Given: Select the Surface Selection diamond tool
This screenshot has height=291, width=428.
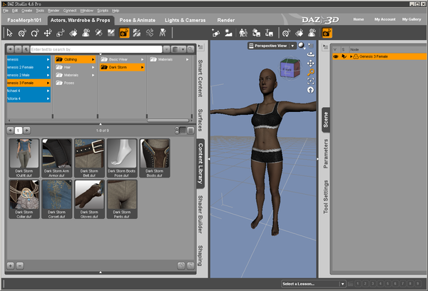Looking at the screenshot, I should (x=73, y=33).
